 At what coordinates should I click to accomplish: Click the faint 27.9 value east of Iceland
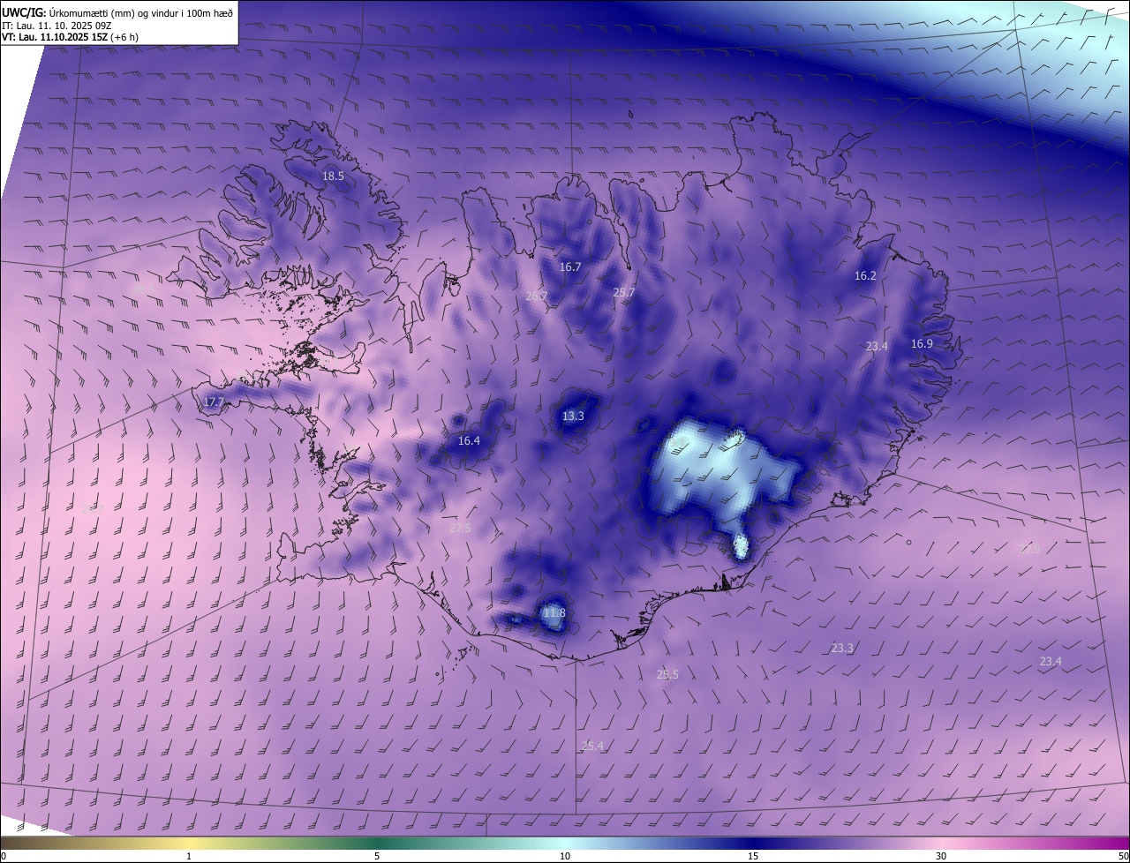1028,549
